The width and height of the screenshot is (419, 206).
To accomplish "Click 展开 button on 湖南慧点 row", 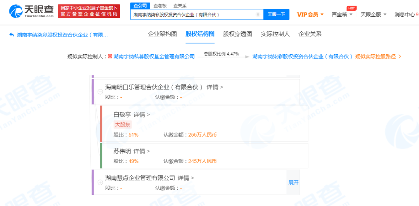I will (x=293, y=182).
